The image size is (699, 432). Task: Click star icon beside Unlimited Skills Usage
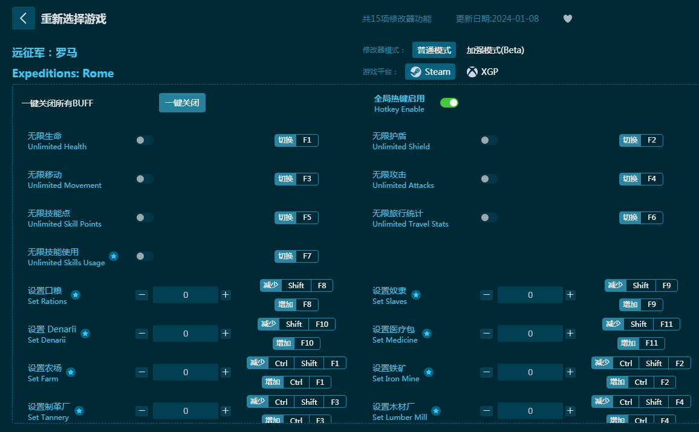click(x=114, y=256)
